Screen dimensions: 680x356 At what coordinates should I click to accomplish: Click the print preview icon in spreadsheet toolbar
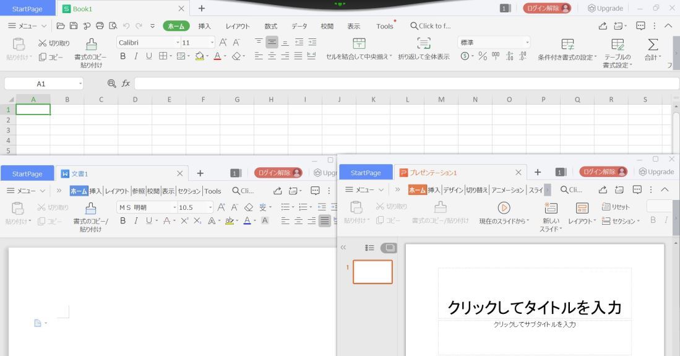113,26
